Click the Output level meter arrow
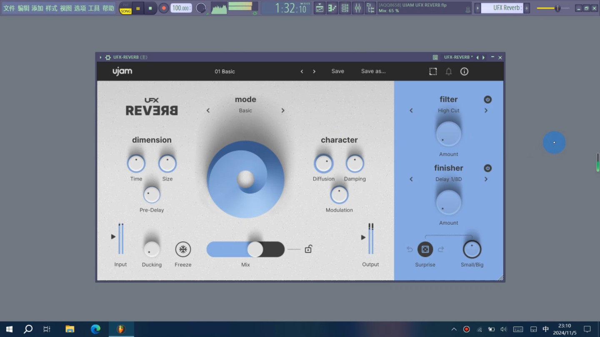 point(363,238)
